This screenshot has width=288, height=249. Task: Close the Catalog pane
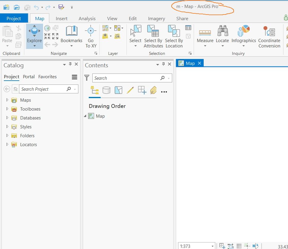pyautogui.click(x=76, y=64)
